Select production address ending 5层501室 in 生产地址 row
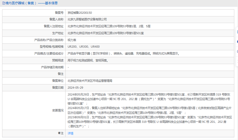The image size is (238, 140). (106, 33)
